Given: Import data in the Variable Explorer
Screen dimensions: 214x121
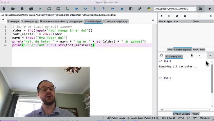Looking at the screenshot, I should click(161, 16).
